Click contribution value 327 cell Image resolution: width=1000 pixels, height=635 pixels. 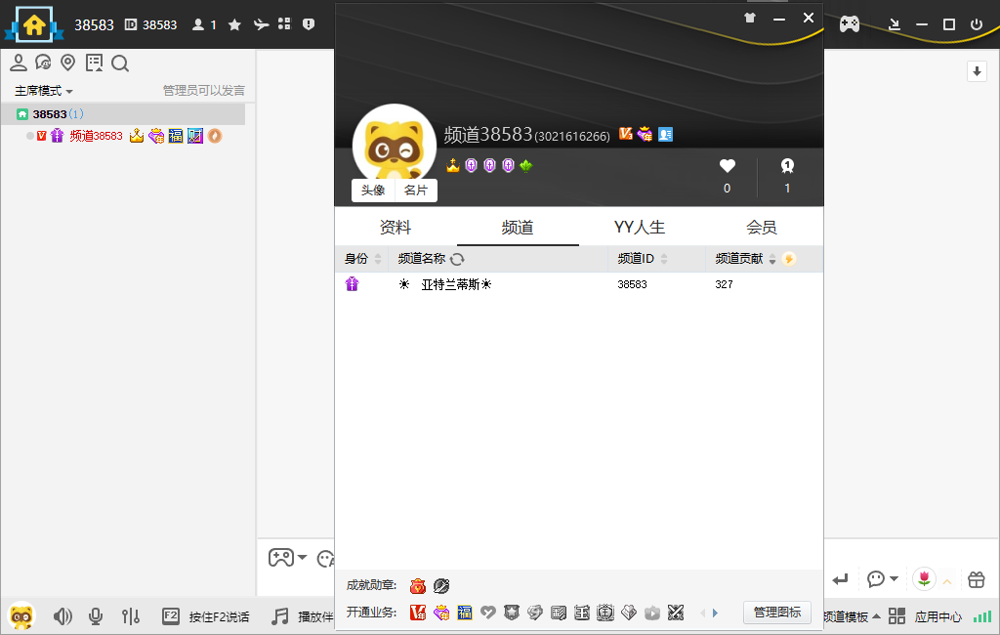pos(724,284)
